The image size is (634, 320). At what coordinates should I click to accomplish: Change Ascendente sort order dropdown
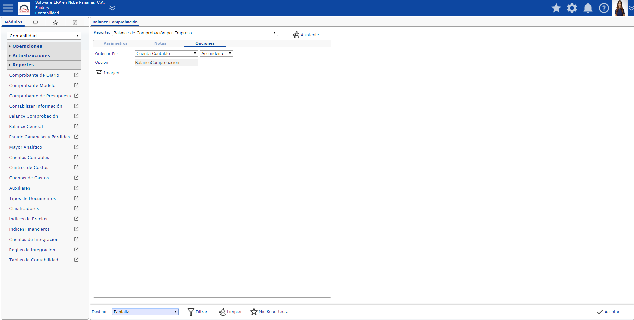click(217, 53)
